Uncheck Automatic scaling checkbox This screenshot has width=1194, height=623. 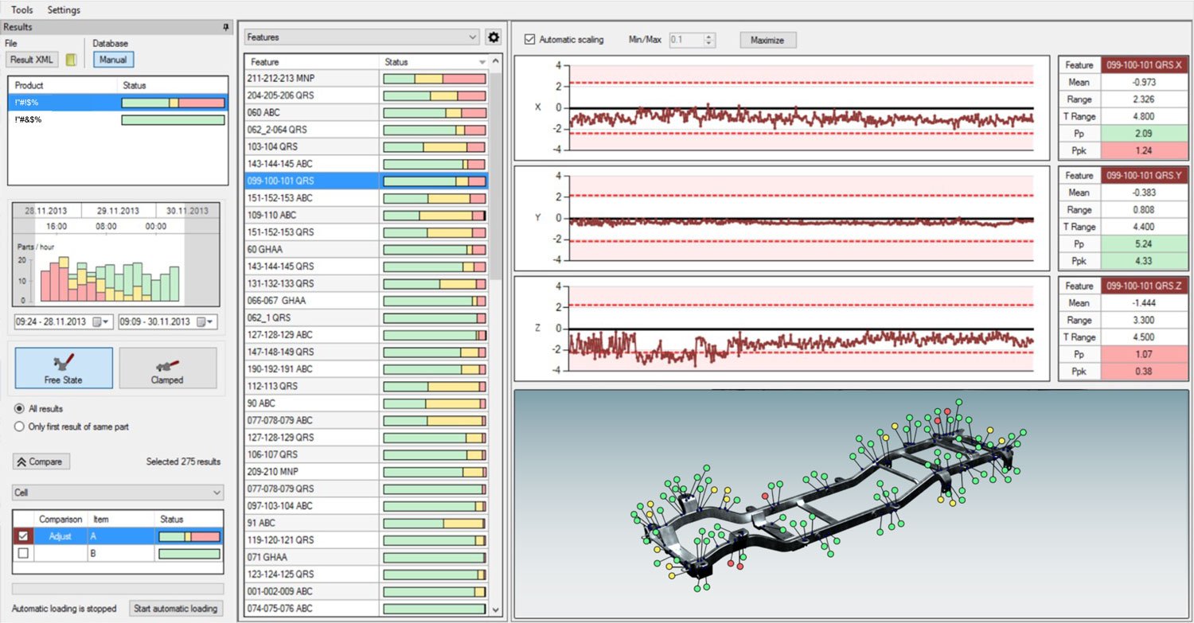tap(529, 39)
